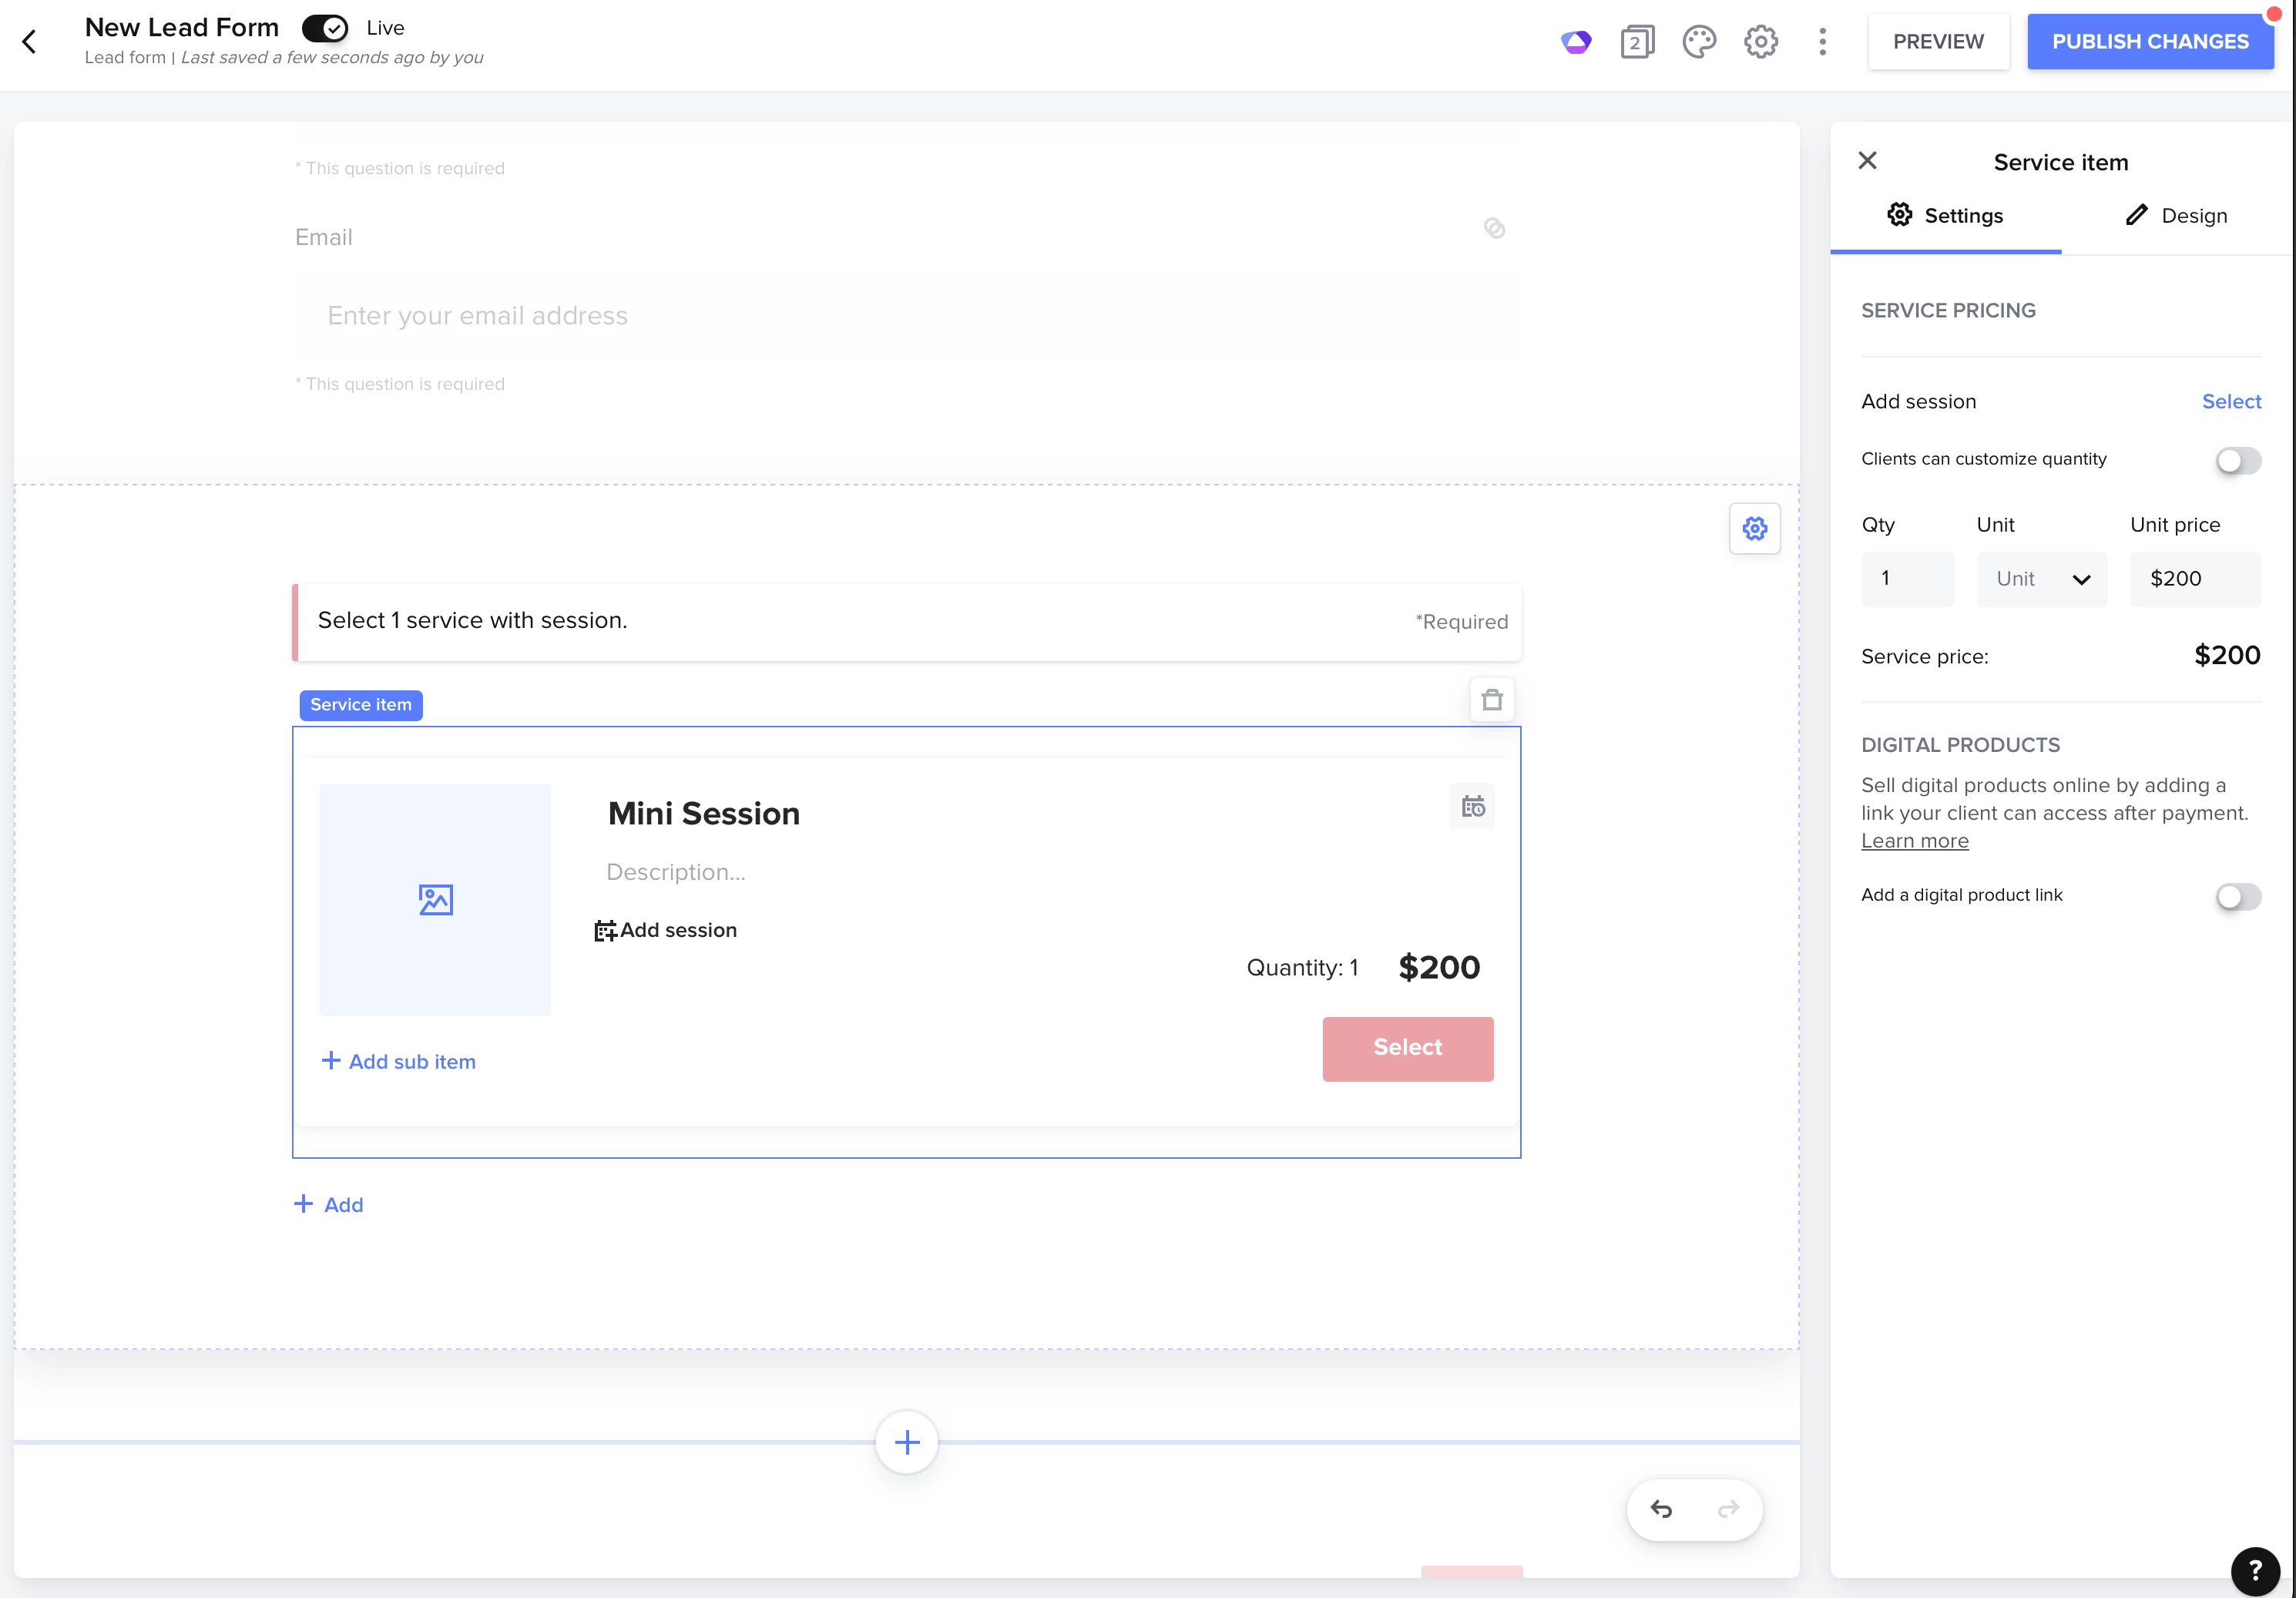Click the back arrow to leave the editor
Image resolution: width=2296 pixels, height=1598 pixels.
click(x=30, y=42)
